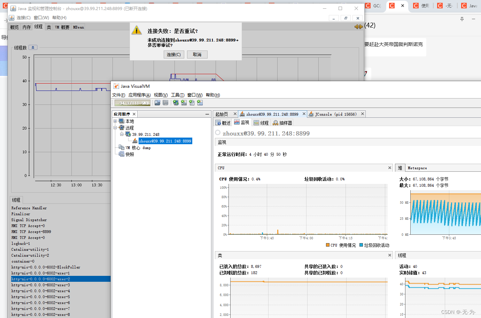Open the 概述 (Overview) icon tab
The image size is (481, 318).
pyautogui.click(x=223, y=122)
